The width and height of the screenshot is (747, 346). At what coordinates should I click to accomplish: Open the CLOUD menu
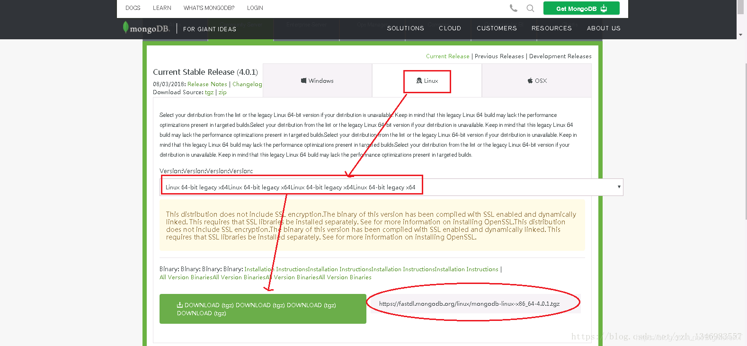click(450, 28)
